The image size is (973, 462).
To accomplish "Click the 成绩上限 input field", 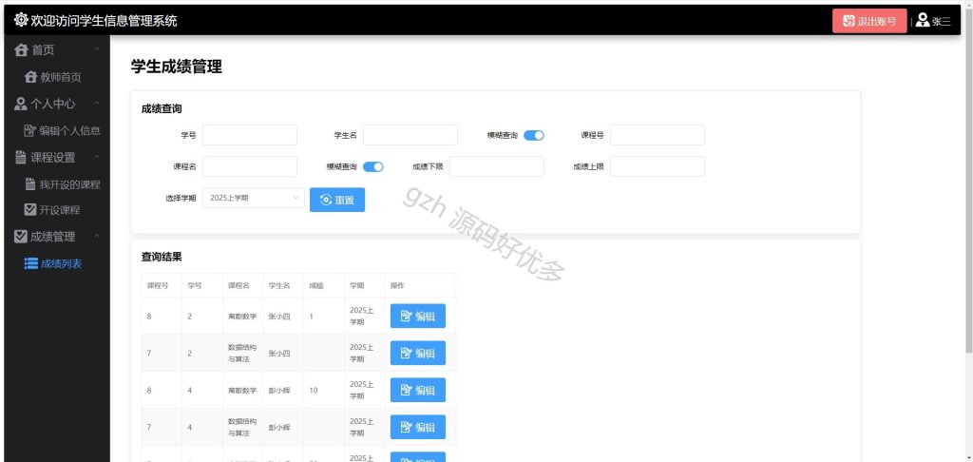I will [658, 166].
